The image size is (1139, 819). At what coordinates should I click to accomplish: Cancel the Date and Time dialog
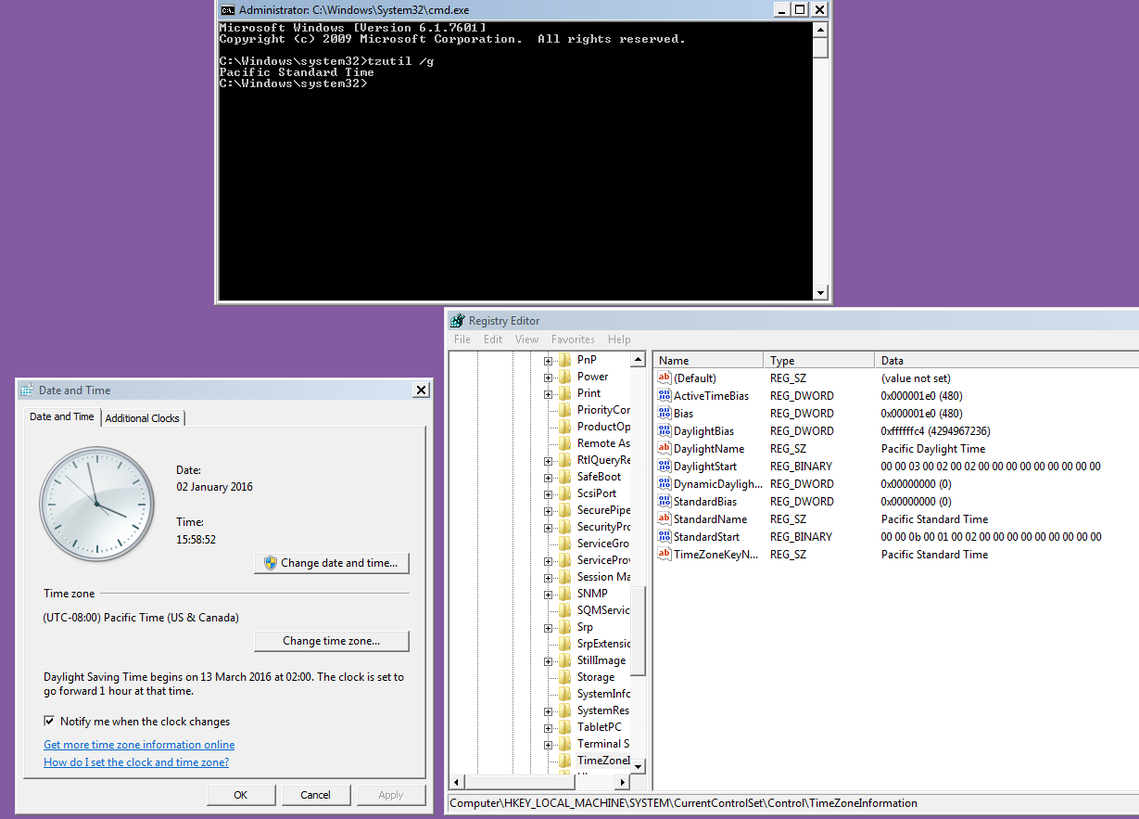(316, 795)
